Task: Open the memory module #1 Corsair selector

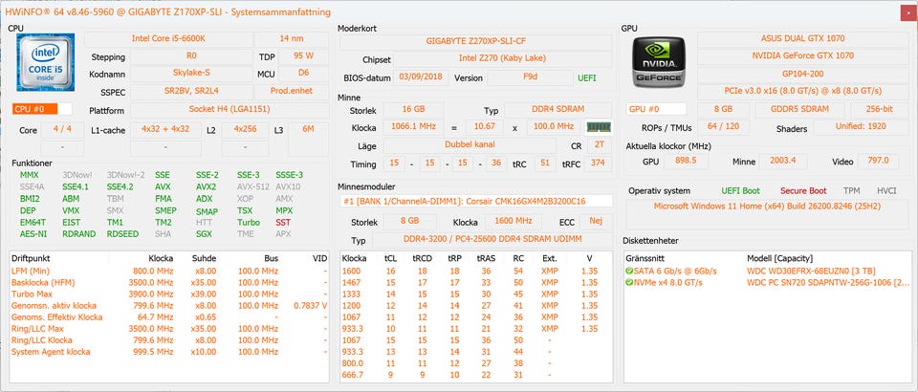Action: pyautogui.click(x=475, y=201)
